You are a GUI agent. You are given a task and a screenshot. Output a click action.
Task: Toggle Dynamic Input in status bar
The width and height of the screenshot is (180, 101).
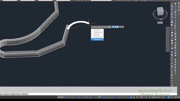tap(77, 97)
